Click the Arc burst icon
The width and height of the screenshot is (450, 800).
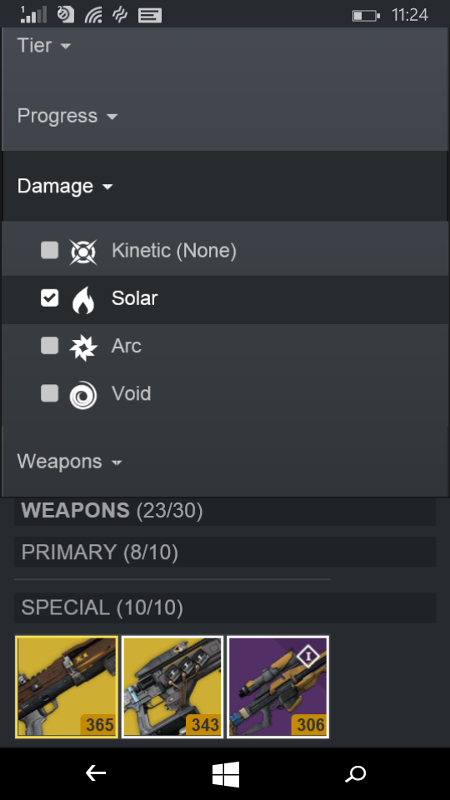83,347
